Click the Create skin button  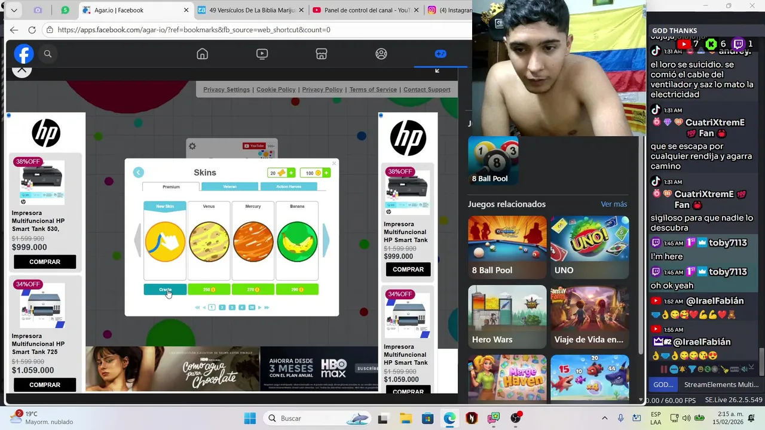[x=165, y=290]
